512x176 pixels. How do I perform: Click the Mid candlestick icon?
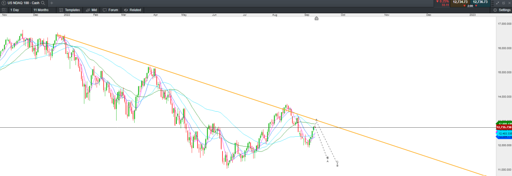coord(88,10)
